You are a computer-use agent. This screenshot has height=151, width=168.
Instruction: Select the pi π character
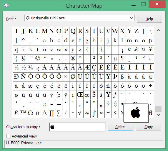44,104
